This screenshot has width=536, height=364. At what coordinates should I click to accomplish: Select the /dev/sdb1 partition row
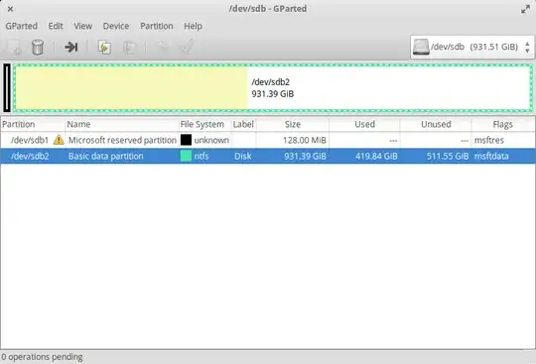coord(268,140)
